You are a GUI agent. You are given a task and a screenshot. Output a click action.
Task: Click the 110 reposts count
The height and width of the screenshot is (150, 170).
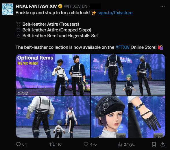tap(59, 145)
